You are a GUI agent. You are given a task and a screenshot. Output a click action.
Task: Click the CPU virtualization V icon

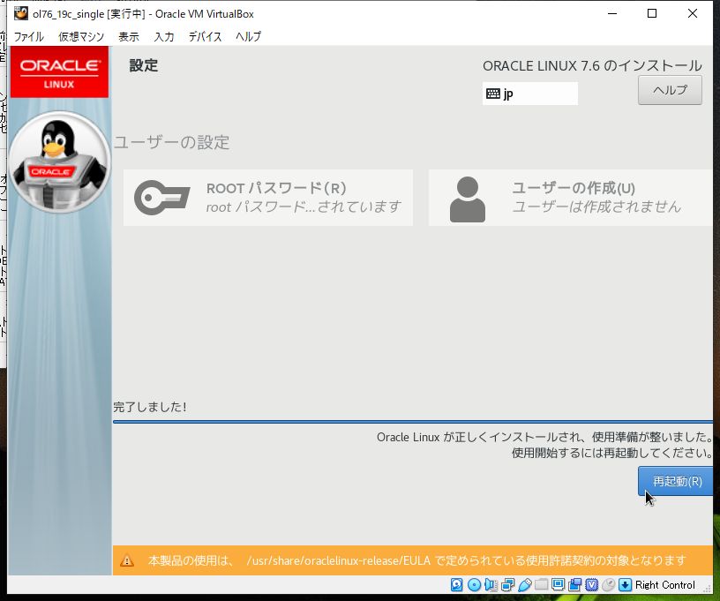click(591, 584)
